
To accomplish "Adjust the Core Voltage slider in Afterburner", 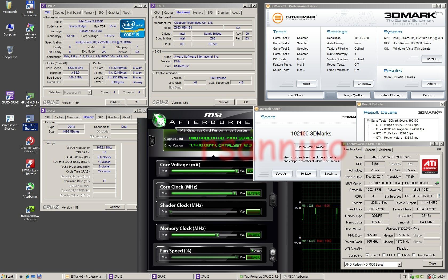I will click(x=237, y=171).
